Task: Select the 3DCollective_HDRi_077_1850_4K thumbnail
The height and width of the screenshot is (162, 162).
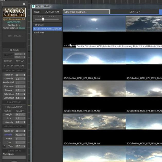Action: tap(144, 129)
